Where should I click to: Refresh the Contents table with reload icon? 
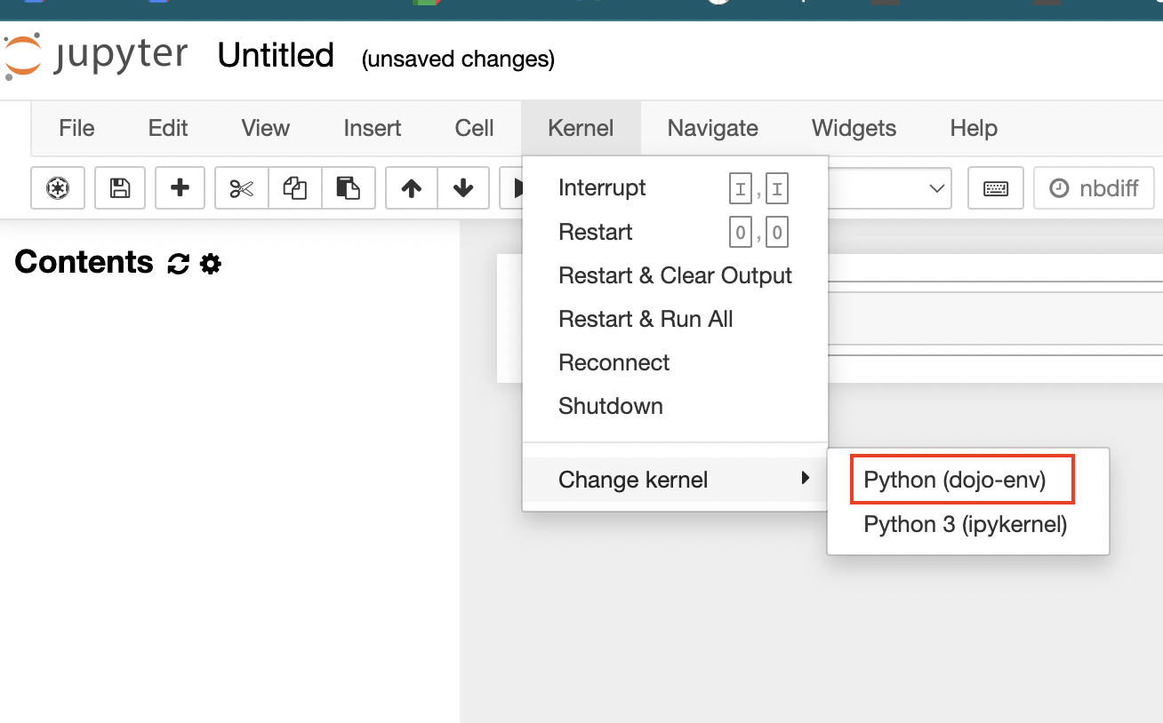coord(178,264)
